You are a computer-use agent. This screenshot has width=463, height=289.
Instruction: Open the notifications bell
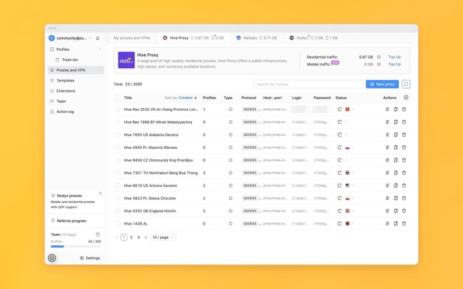(98, 38)
